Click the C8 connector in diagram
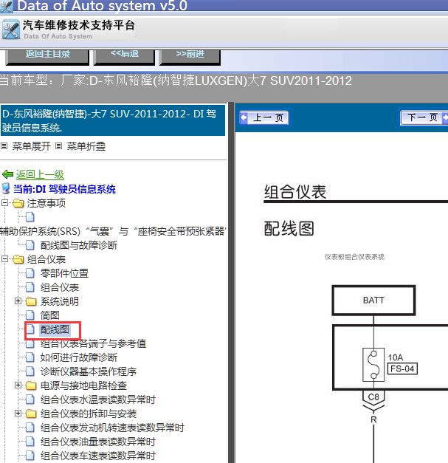 pos(373,397)
